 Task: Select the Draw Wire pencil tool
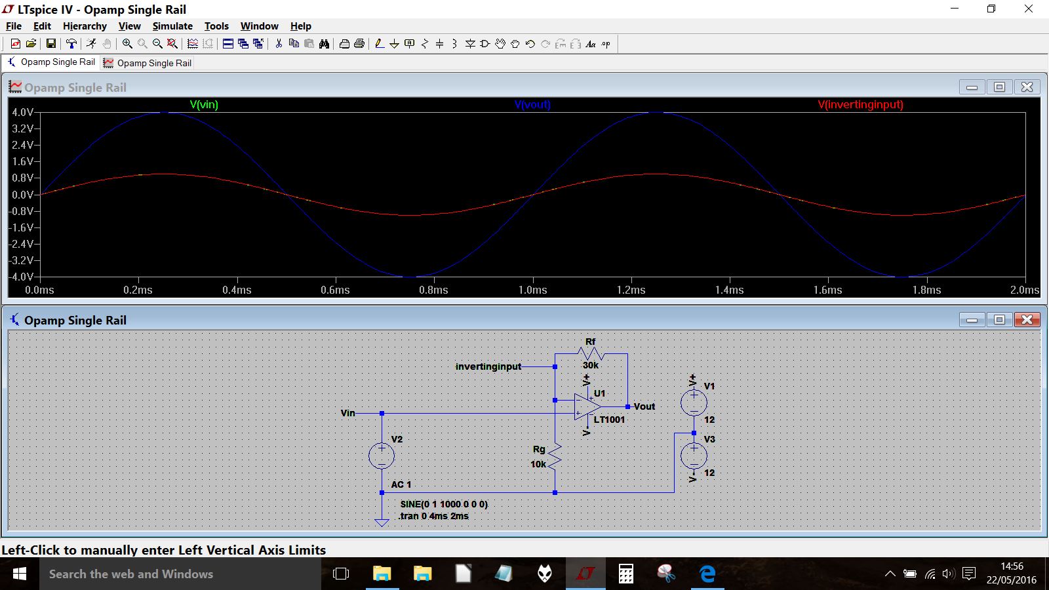379,44
